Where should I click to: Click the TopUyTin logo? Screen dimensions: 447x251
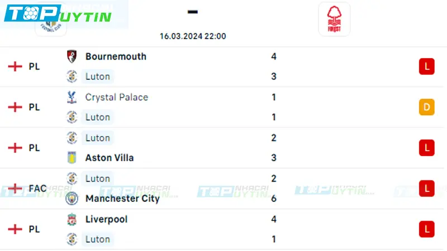coord(58,13)
